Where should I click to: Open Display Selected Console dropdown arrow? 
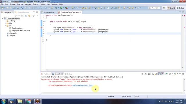coord(172,74)
